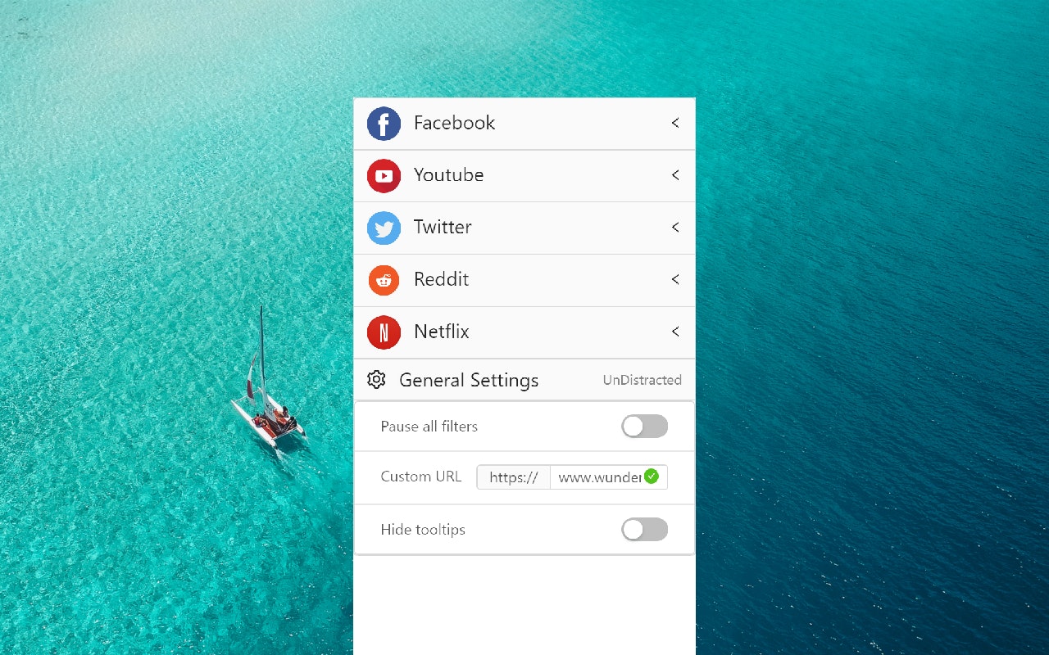Click the General Settings heading
Screen dimensions: 1049x655
(469, 381)
